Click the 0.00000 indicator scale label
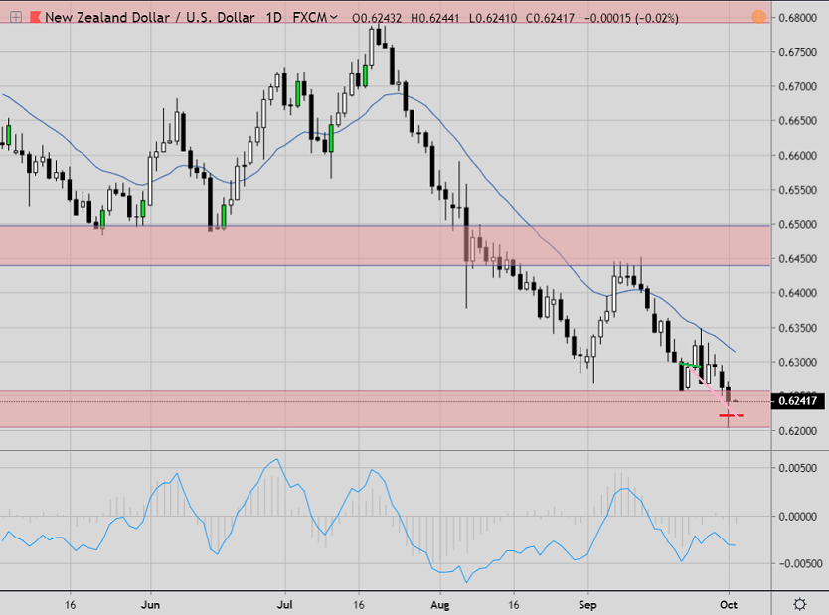Viewport: 829px width, 615px height. tap(798, 517)
